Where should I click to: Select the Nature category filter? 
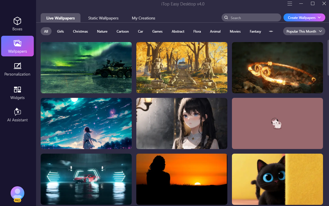pos(102,31)
